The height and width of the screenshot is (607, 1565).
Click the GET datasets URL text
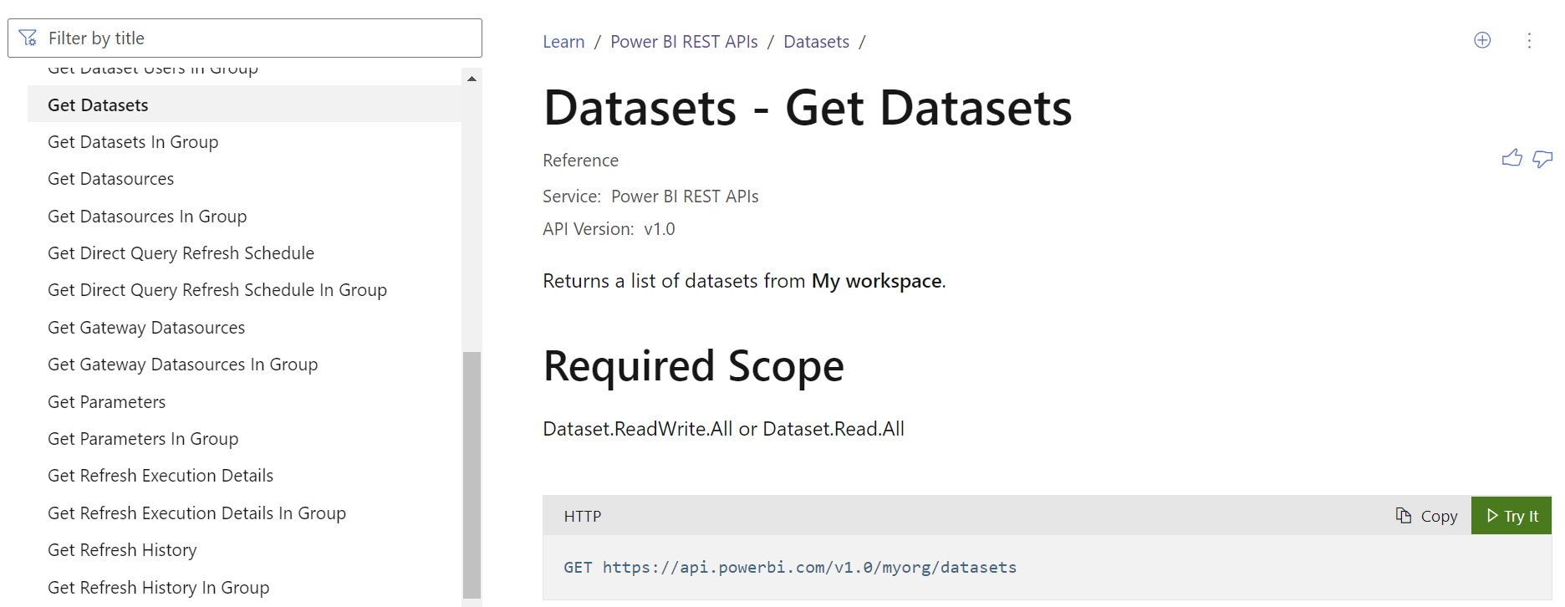tap(790, 568)
